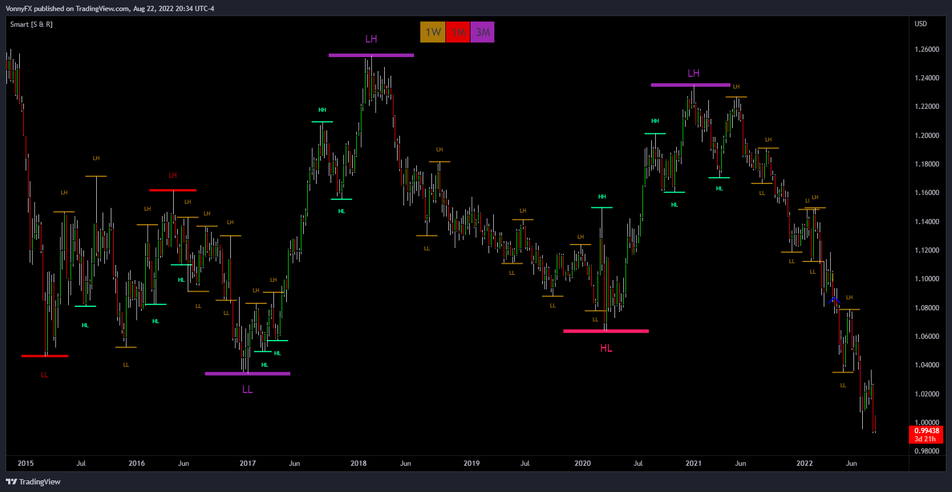Viewport: 952px width, 492px height.
Task: Select the red 1M timeframe label
Action: [x=458, y=32]
